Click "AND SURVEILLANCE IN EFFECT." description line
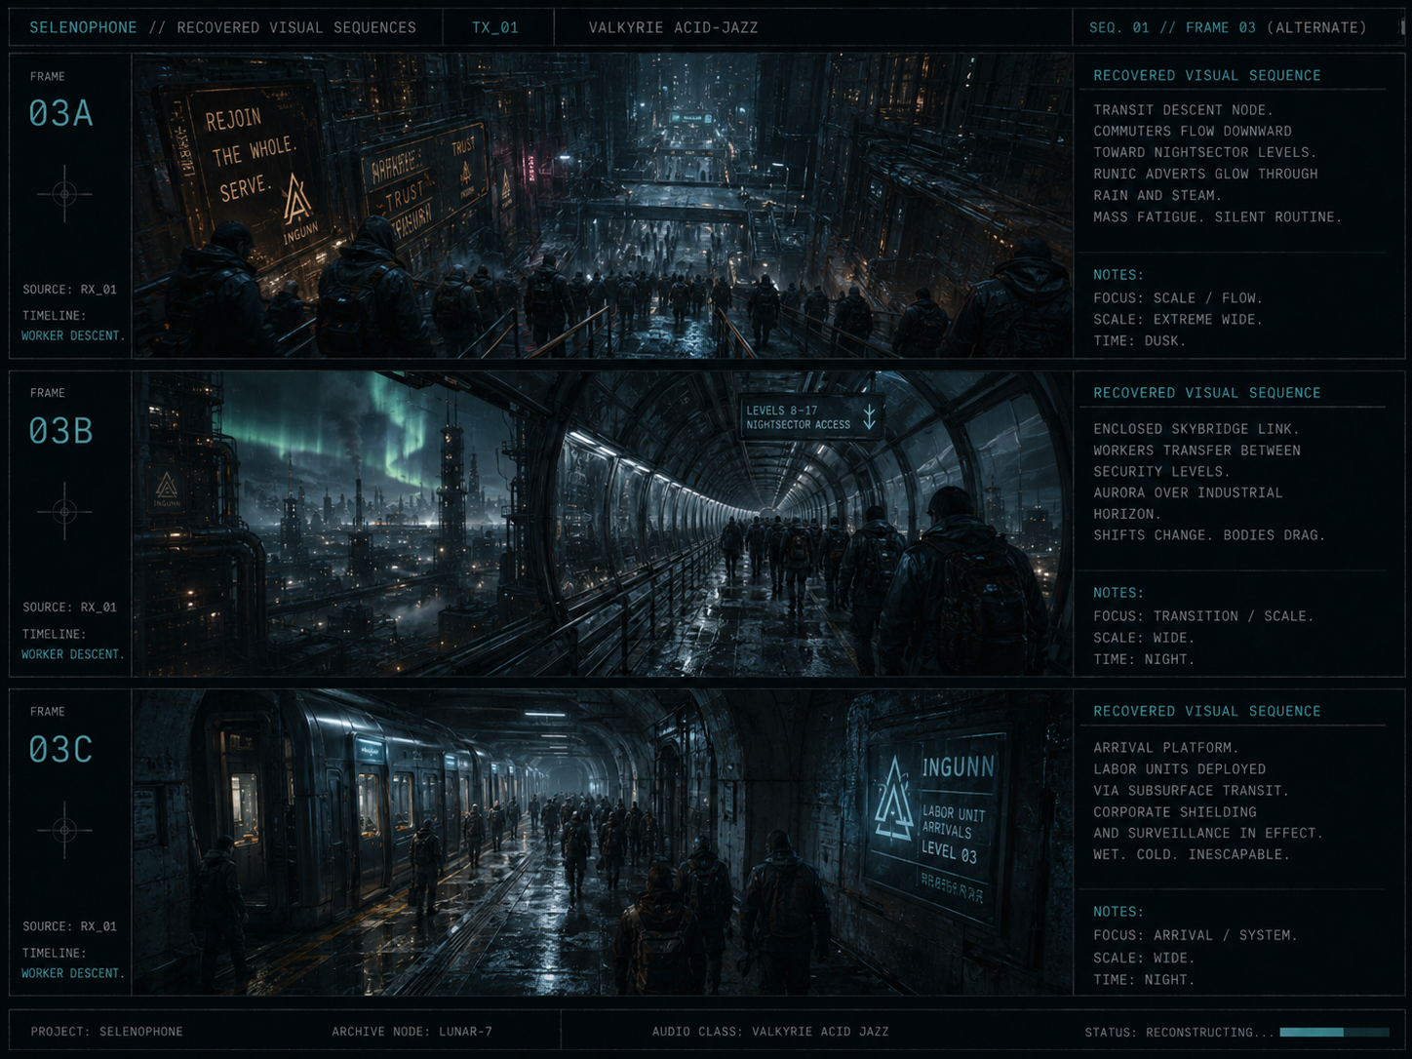 (x=1208, y=834)
